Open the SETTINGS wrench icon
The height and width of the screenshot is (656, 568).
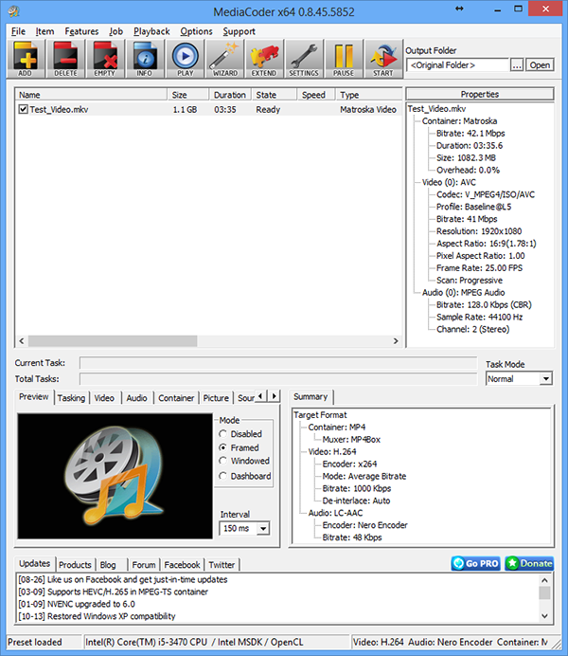tap(304, 59)
